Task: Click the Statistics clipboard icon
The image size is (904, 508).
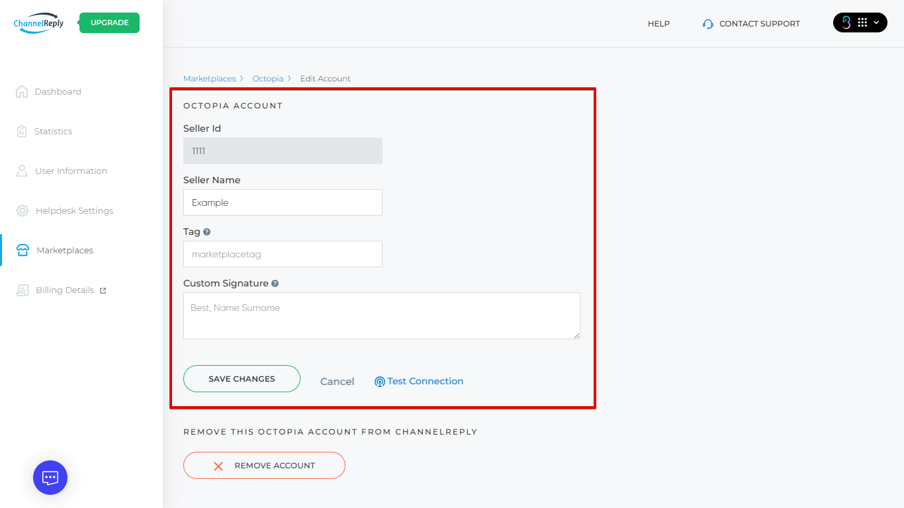Action: (22, 131)
